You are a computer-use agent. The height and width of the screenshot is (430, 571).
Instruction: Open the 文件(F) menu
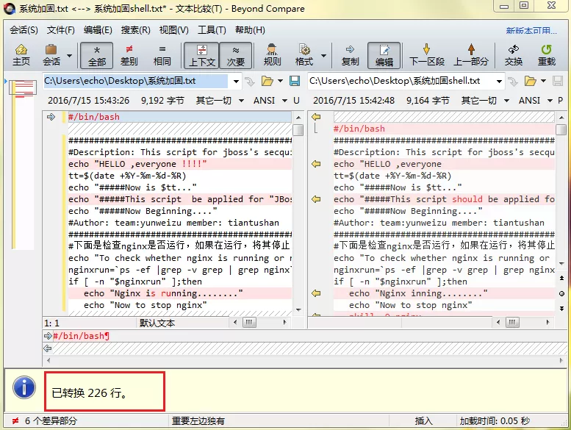pos(61,30)
